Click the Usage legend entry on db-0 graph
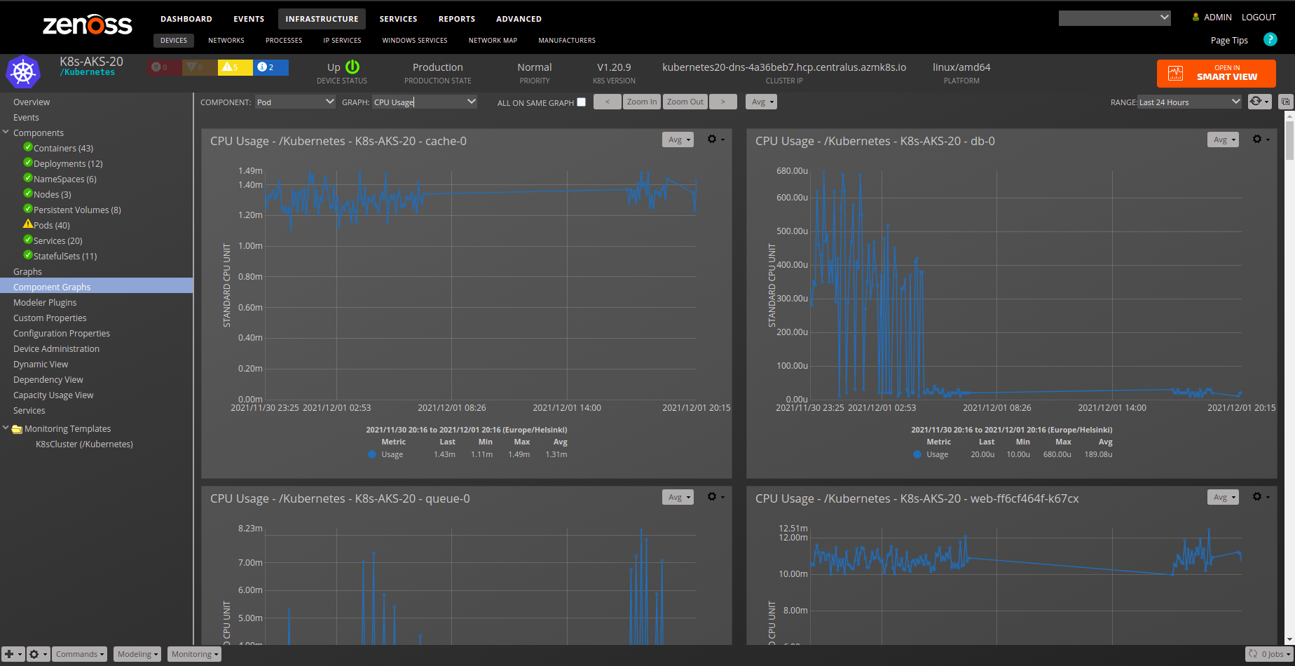Screen dimensions: 1295x666 pos(931,454)
